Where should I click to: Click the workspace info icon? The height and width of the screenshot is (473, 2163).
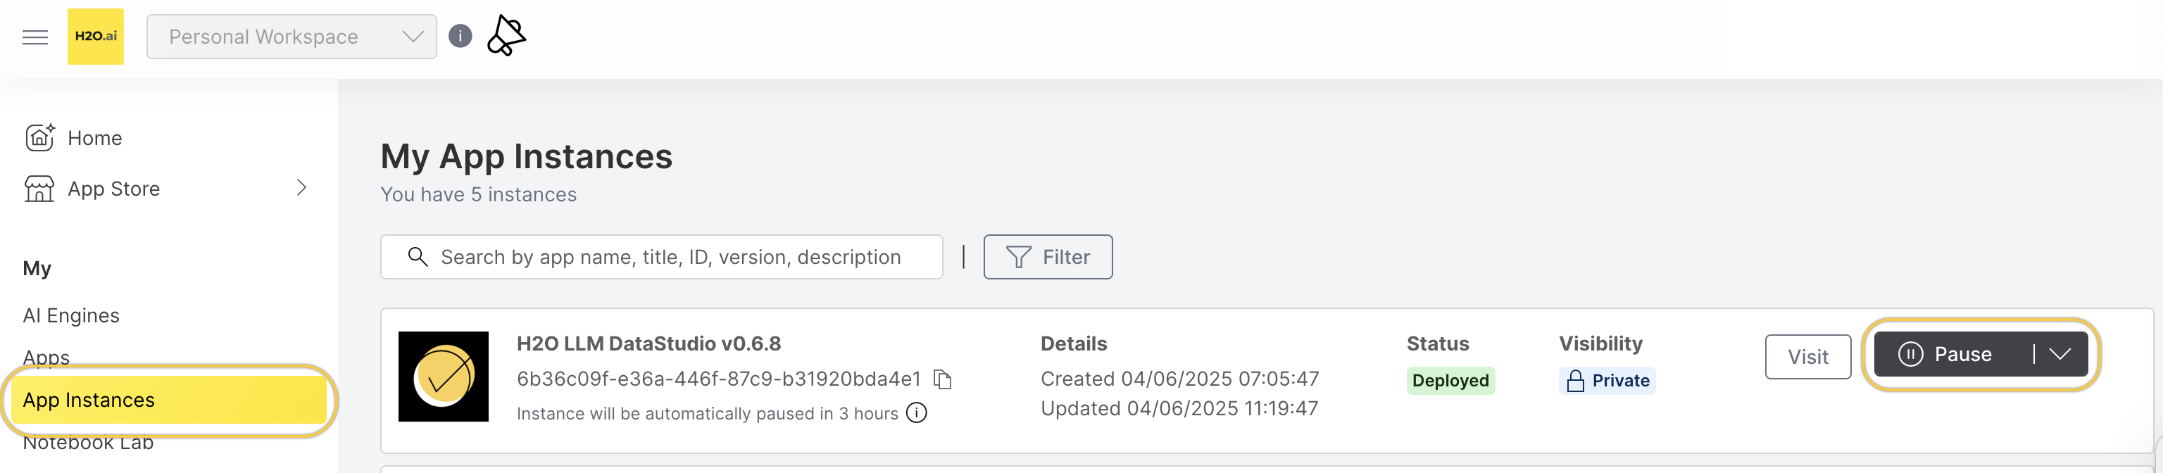click(x=460, y=36)
